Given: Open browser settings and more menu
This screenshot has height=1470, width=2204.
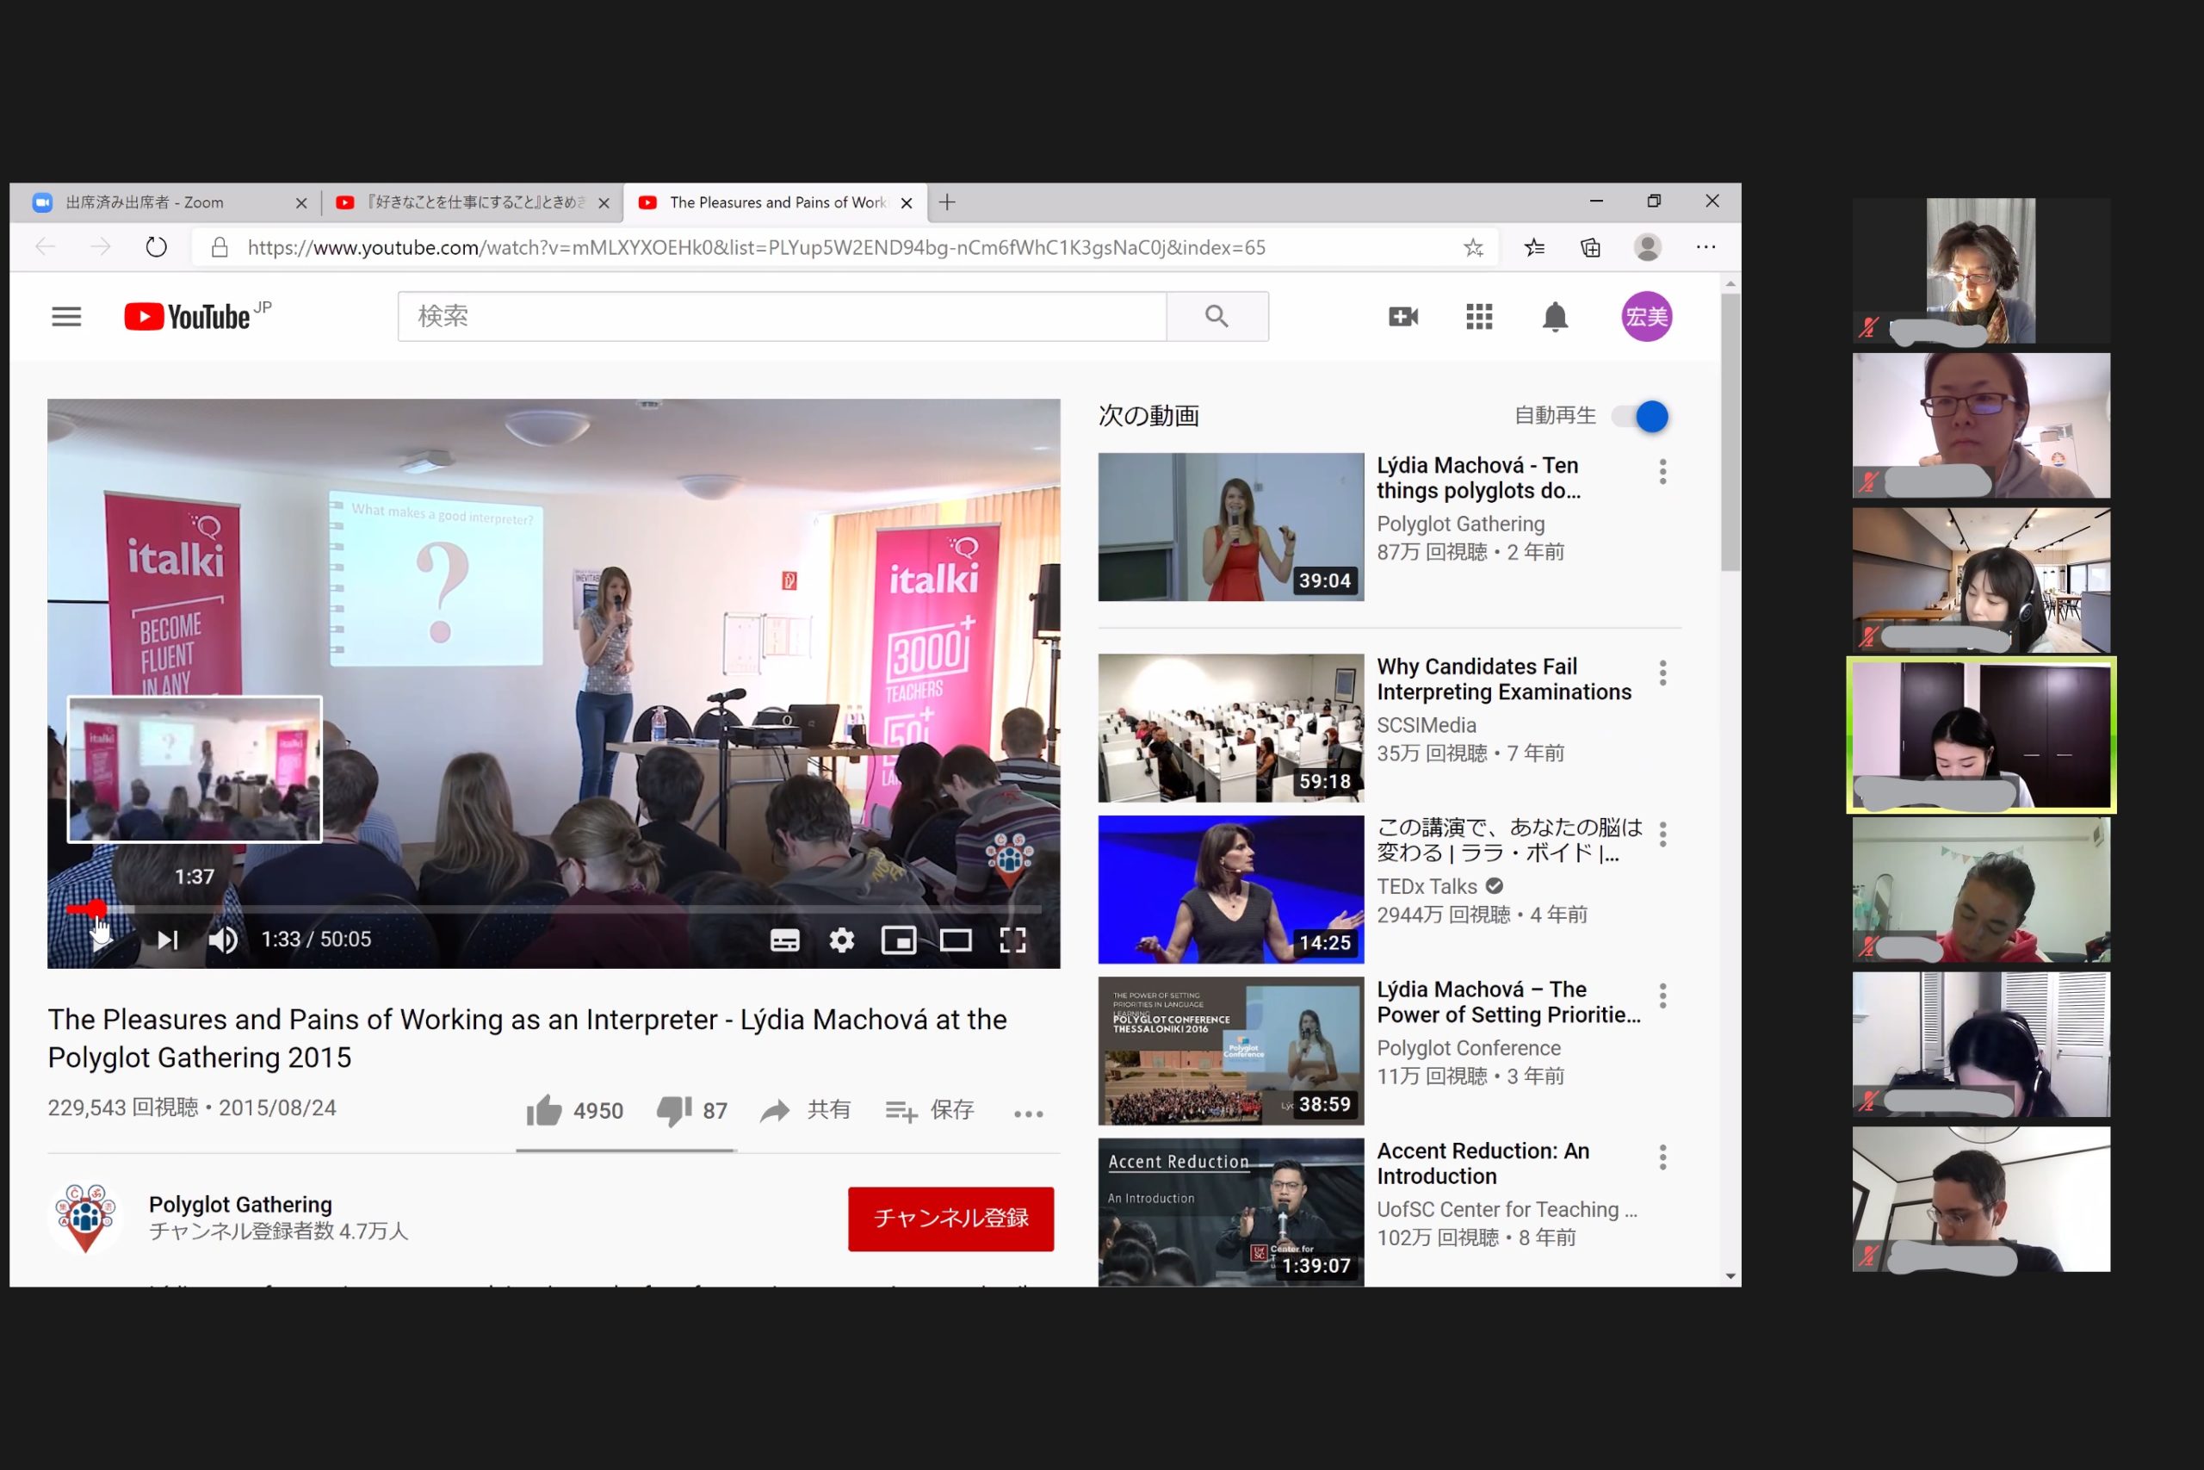Looking at the screenshot, I should (x=1706, y=247).
